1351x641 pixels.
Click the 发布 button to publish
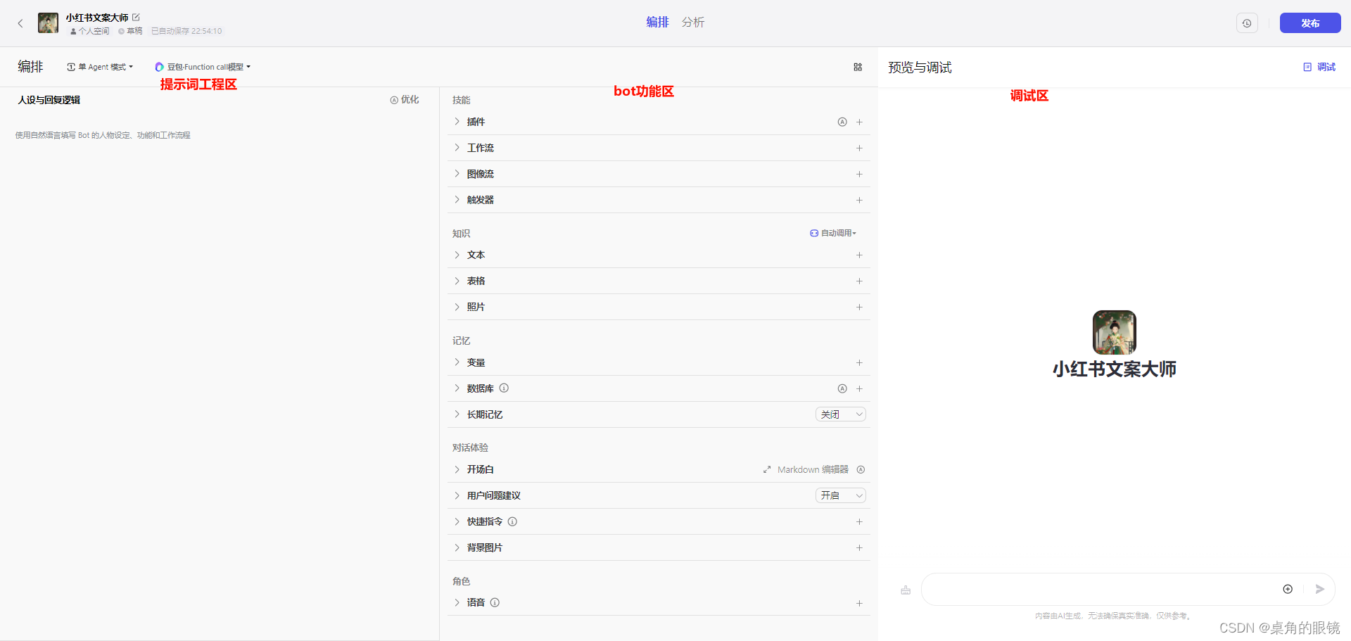(x=1309, y=23)
